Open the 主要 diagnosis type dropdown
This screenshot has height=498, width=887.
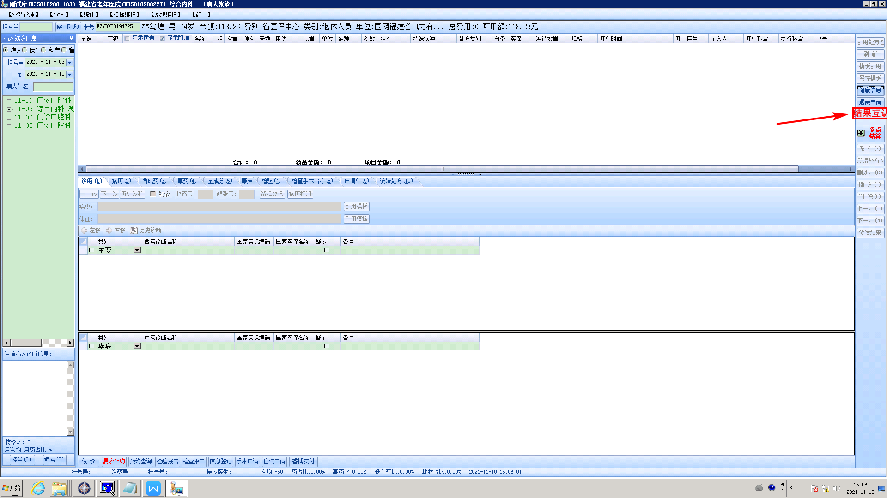pyautogui.click(x=137, y=250)
